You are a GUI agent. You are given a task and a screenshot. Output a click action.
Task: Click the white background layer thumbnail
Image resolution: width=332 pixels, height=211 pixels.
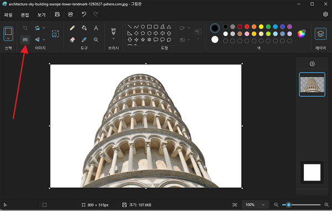(312, 172)
